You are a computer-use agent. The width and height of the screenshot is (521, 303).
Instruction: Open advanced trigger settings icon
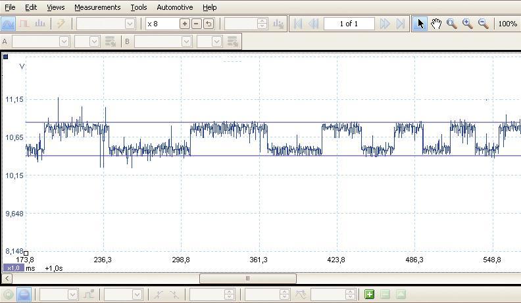[89, 294]
